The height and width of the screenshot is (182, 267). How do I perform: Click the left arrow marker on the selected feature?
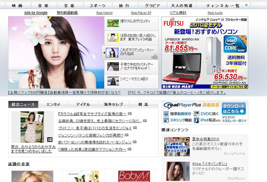click(104, 53)
